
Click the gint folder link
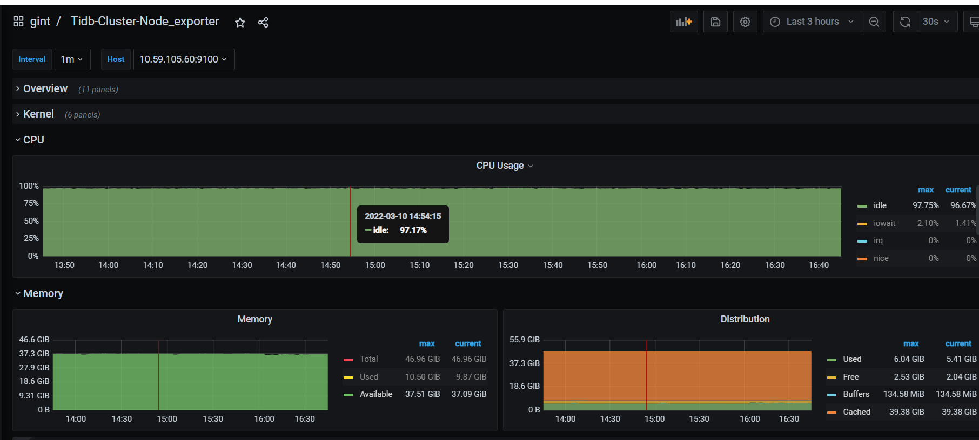point(40,22)
